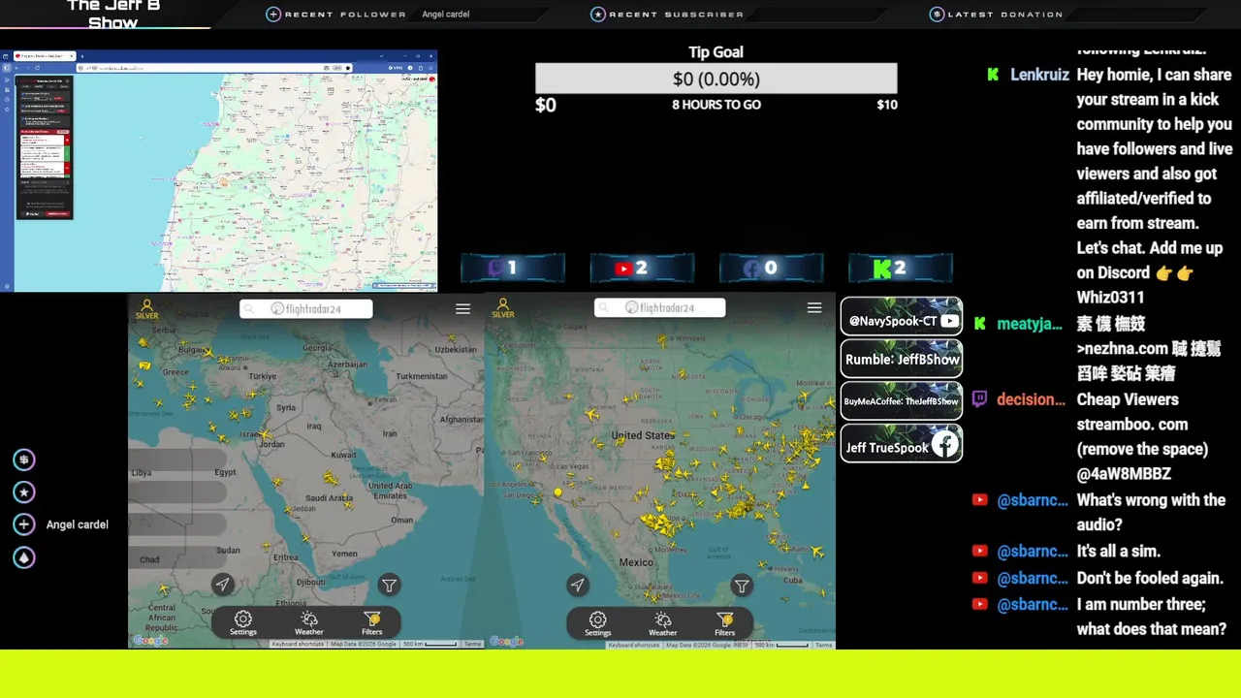This screenshot has width=1241, height=698.
Task: Click the "Mexico" label on the map
Action: pos(636,562)
